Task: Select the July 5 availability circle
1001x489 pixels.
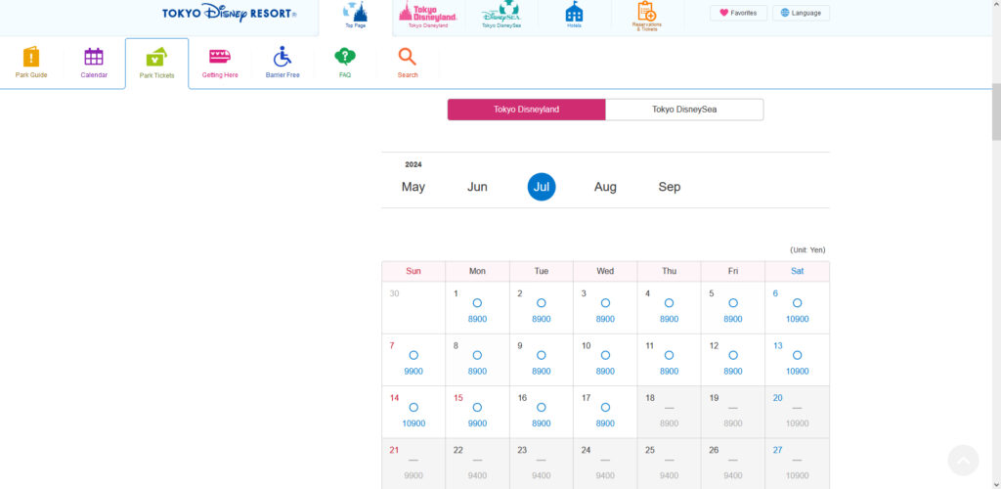Action: pyautogui.click(x=733, y=303)
